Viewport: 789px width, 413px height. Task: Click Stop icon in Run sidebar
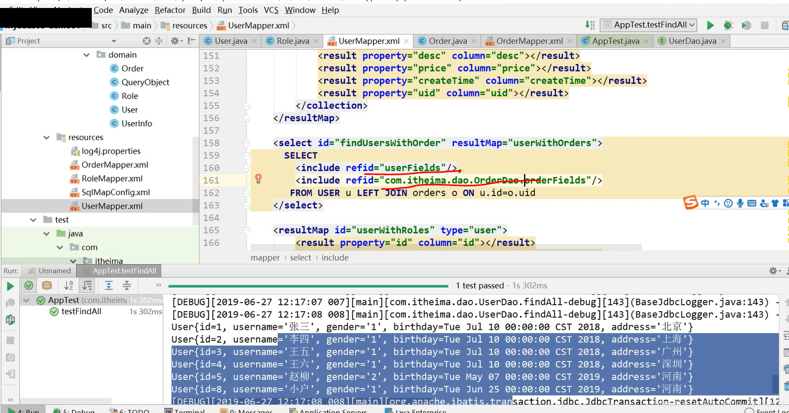pyautogui.click(x=10, y=340)
